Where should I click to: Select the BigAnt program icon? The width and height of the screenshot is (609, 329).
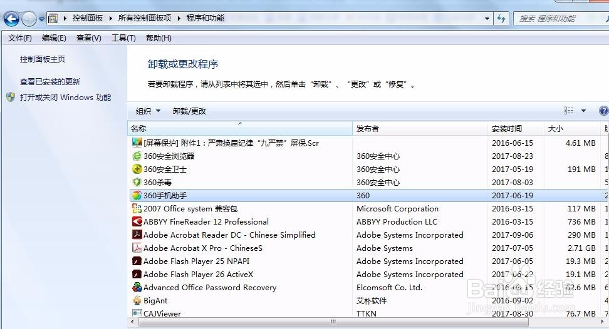point(137,300)
